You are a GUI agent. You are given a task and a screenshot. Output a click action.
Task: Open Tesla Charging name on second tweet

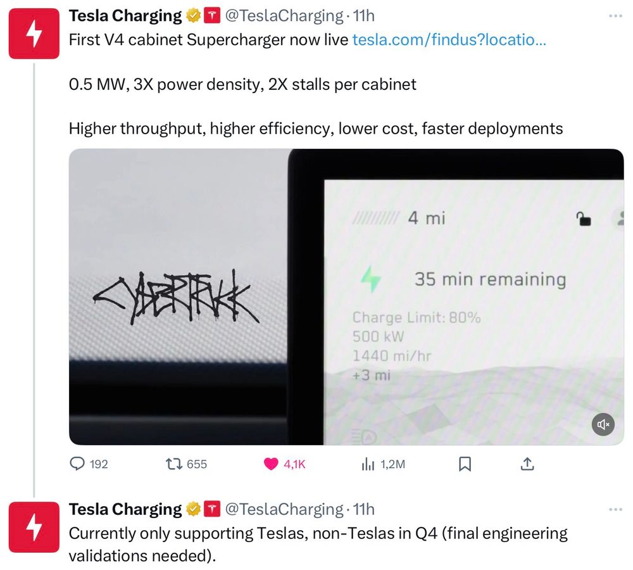coord(125,509)
